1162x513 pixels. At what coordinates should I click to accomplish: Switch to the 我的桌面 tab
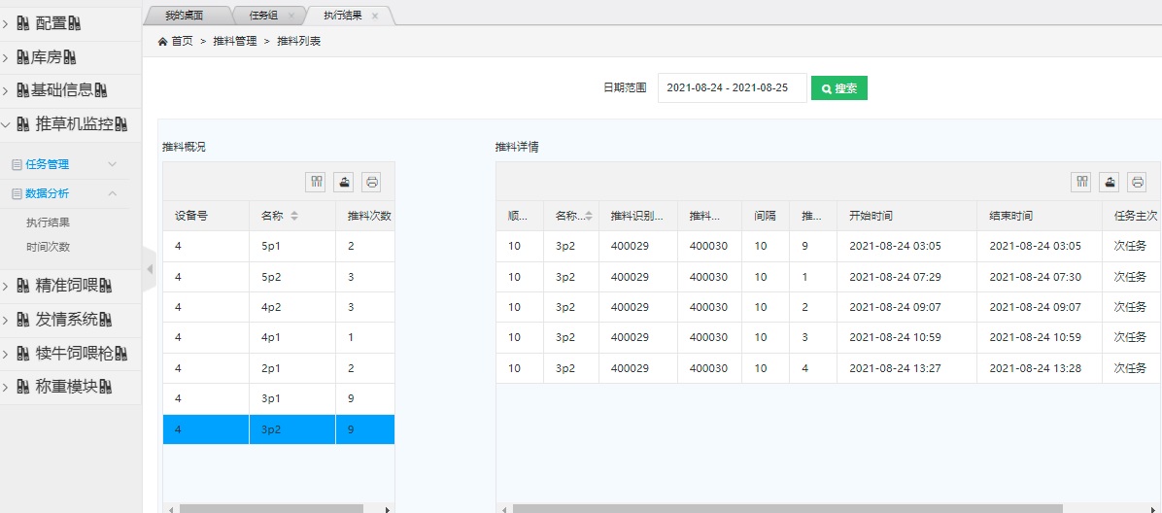click(x=185, y=16)
